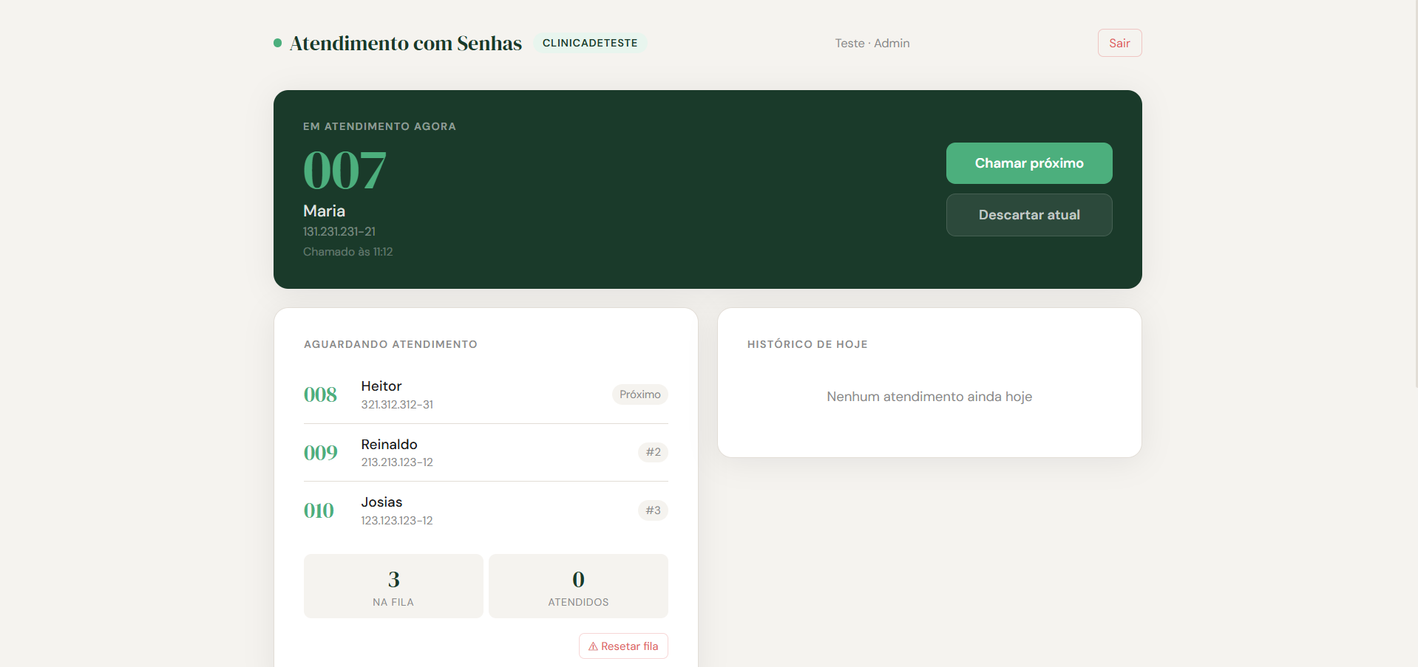Select Josias's queue row
1418x667 pixels.
point(485,511)
